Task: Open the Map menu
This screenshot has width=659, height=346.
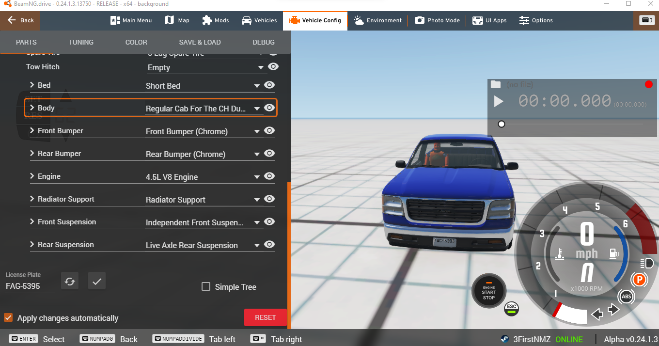Action: click(x=177, y=20)
